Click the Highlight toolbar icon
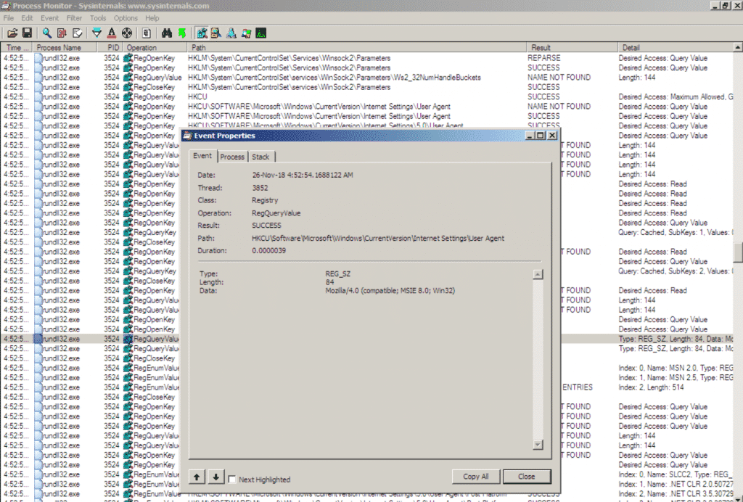 pyautogui.click(x=112, y=33)
